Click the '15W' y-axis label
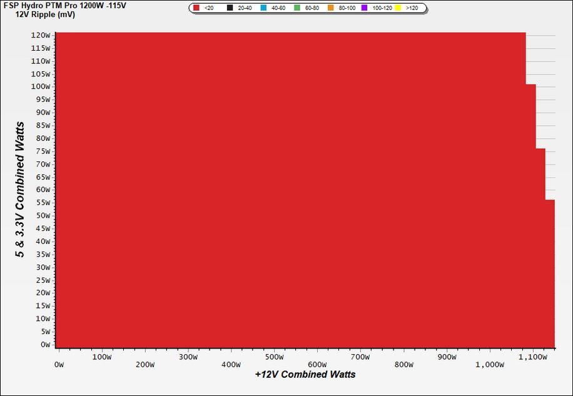 (43, 306)
